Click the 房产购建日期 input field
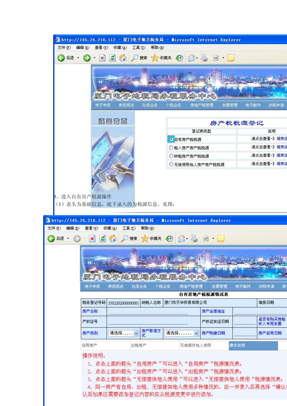Viewport: 287px width, 406px height. (245, 333)
